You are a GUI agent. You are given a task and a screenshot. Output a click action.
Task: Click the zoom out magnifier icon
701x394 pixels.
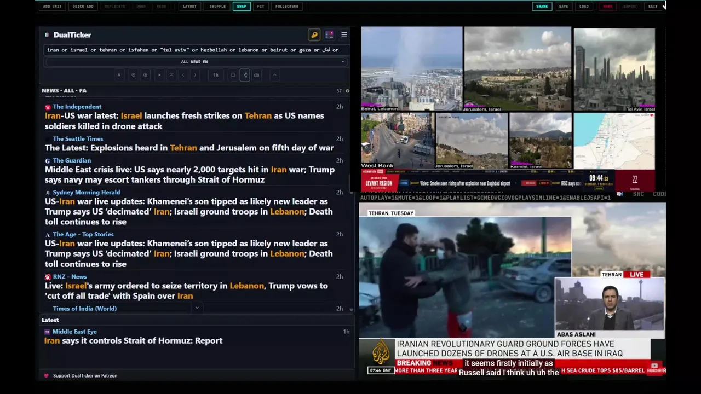(x=133, y=75)
